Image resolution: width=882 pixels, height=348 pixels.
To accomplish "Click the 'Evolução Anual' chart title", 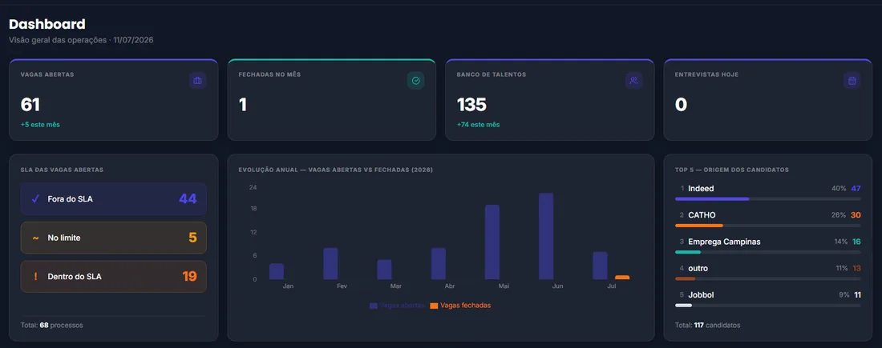I will (336, 170).
